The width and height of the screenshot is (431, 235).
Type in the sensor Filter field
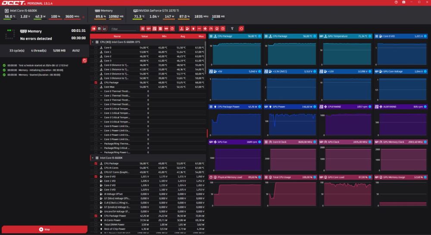(123, 29)
